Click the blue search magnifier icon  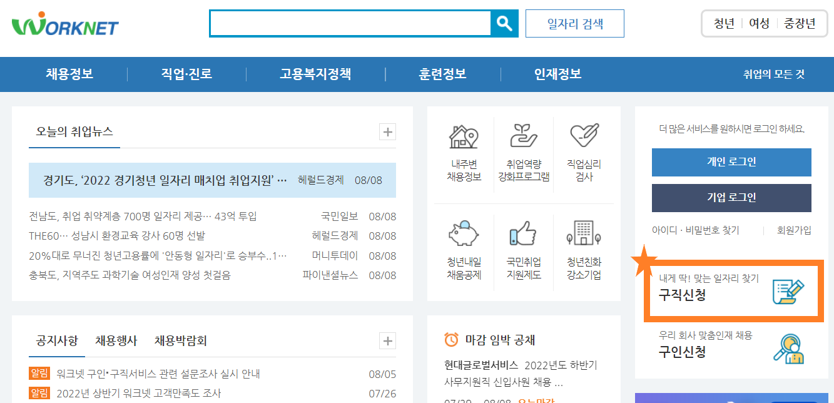504,24
